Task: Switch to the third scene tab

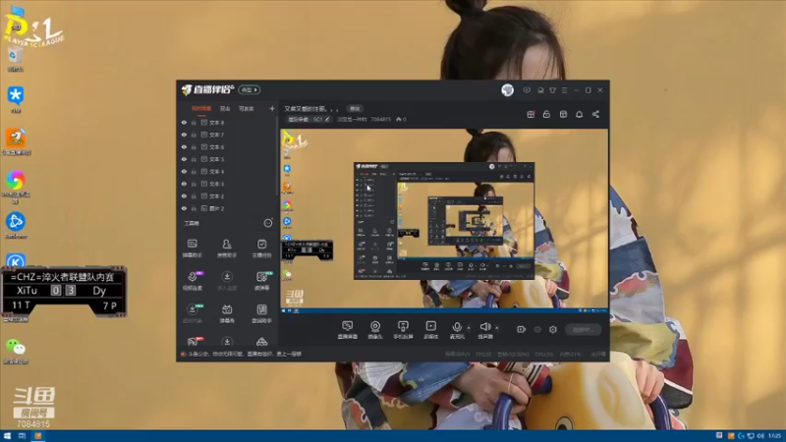Action: [x=247, y=109]
